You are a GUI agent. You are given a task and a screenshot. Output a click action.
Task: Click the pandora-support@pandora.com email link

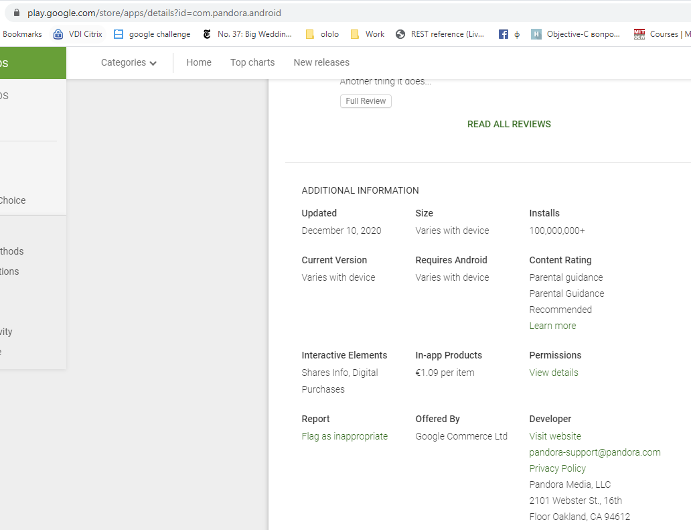point(595,452)
